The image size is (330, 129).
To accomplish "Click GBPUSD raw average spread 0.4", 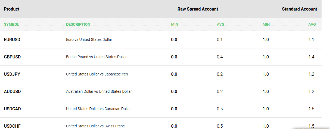I will click(220, 57).
